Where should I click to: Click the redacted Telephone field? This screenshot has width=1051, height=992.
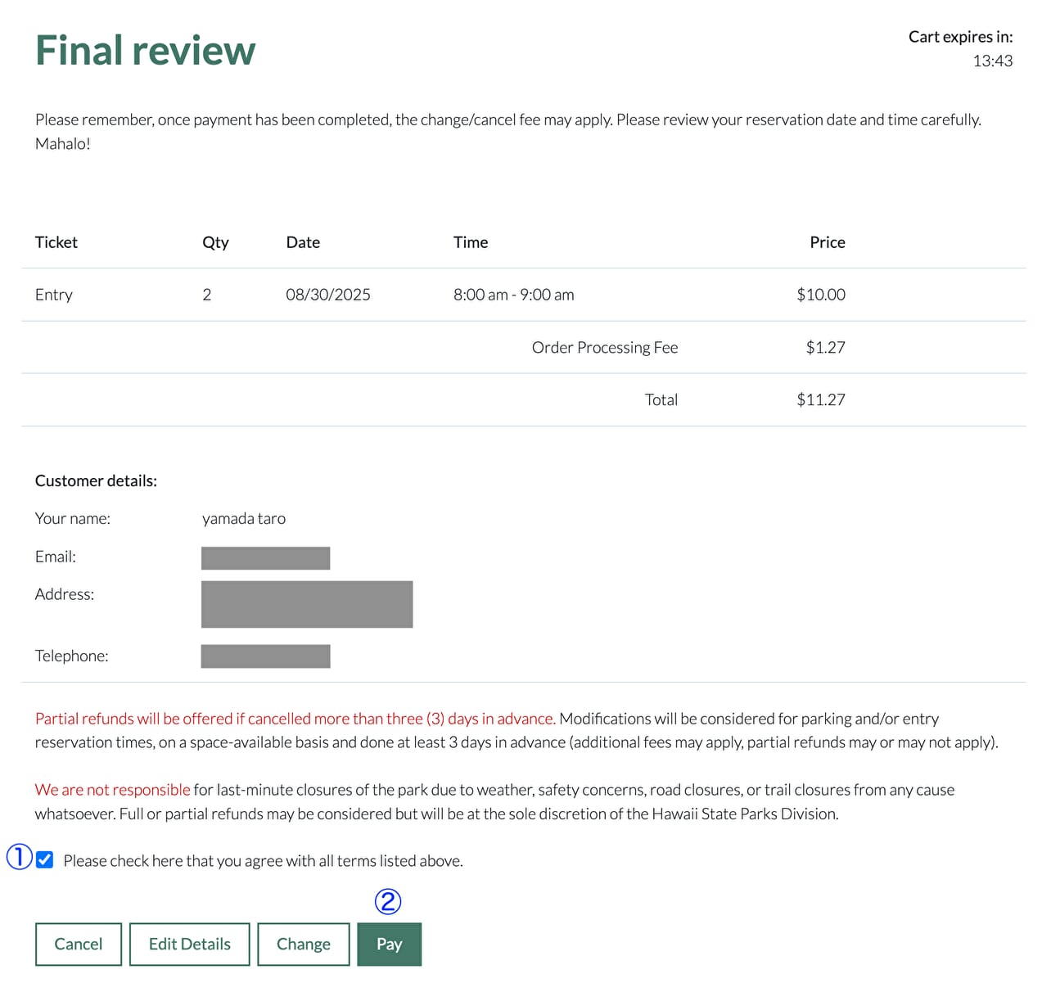tap(265, 656)
